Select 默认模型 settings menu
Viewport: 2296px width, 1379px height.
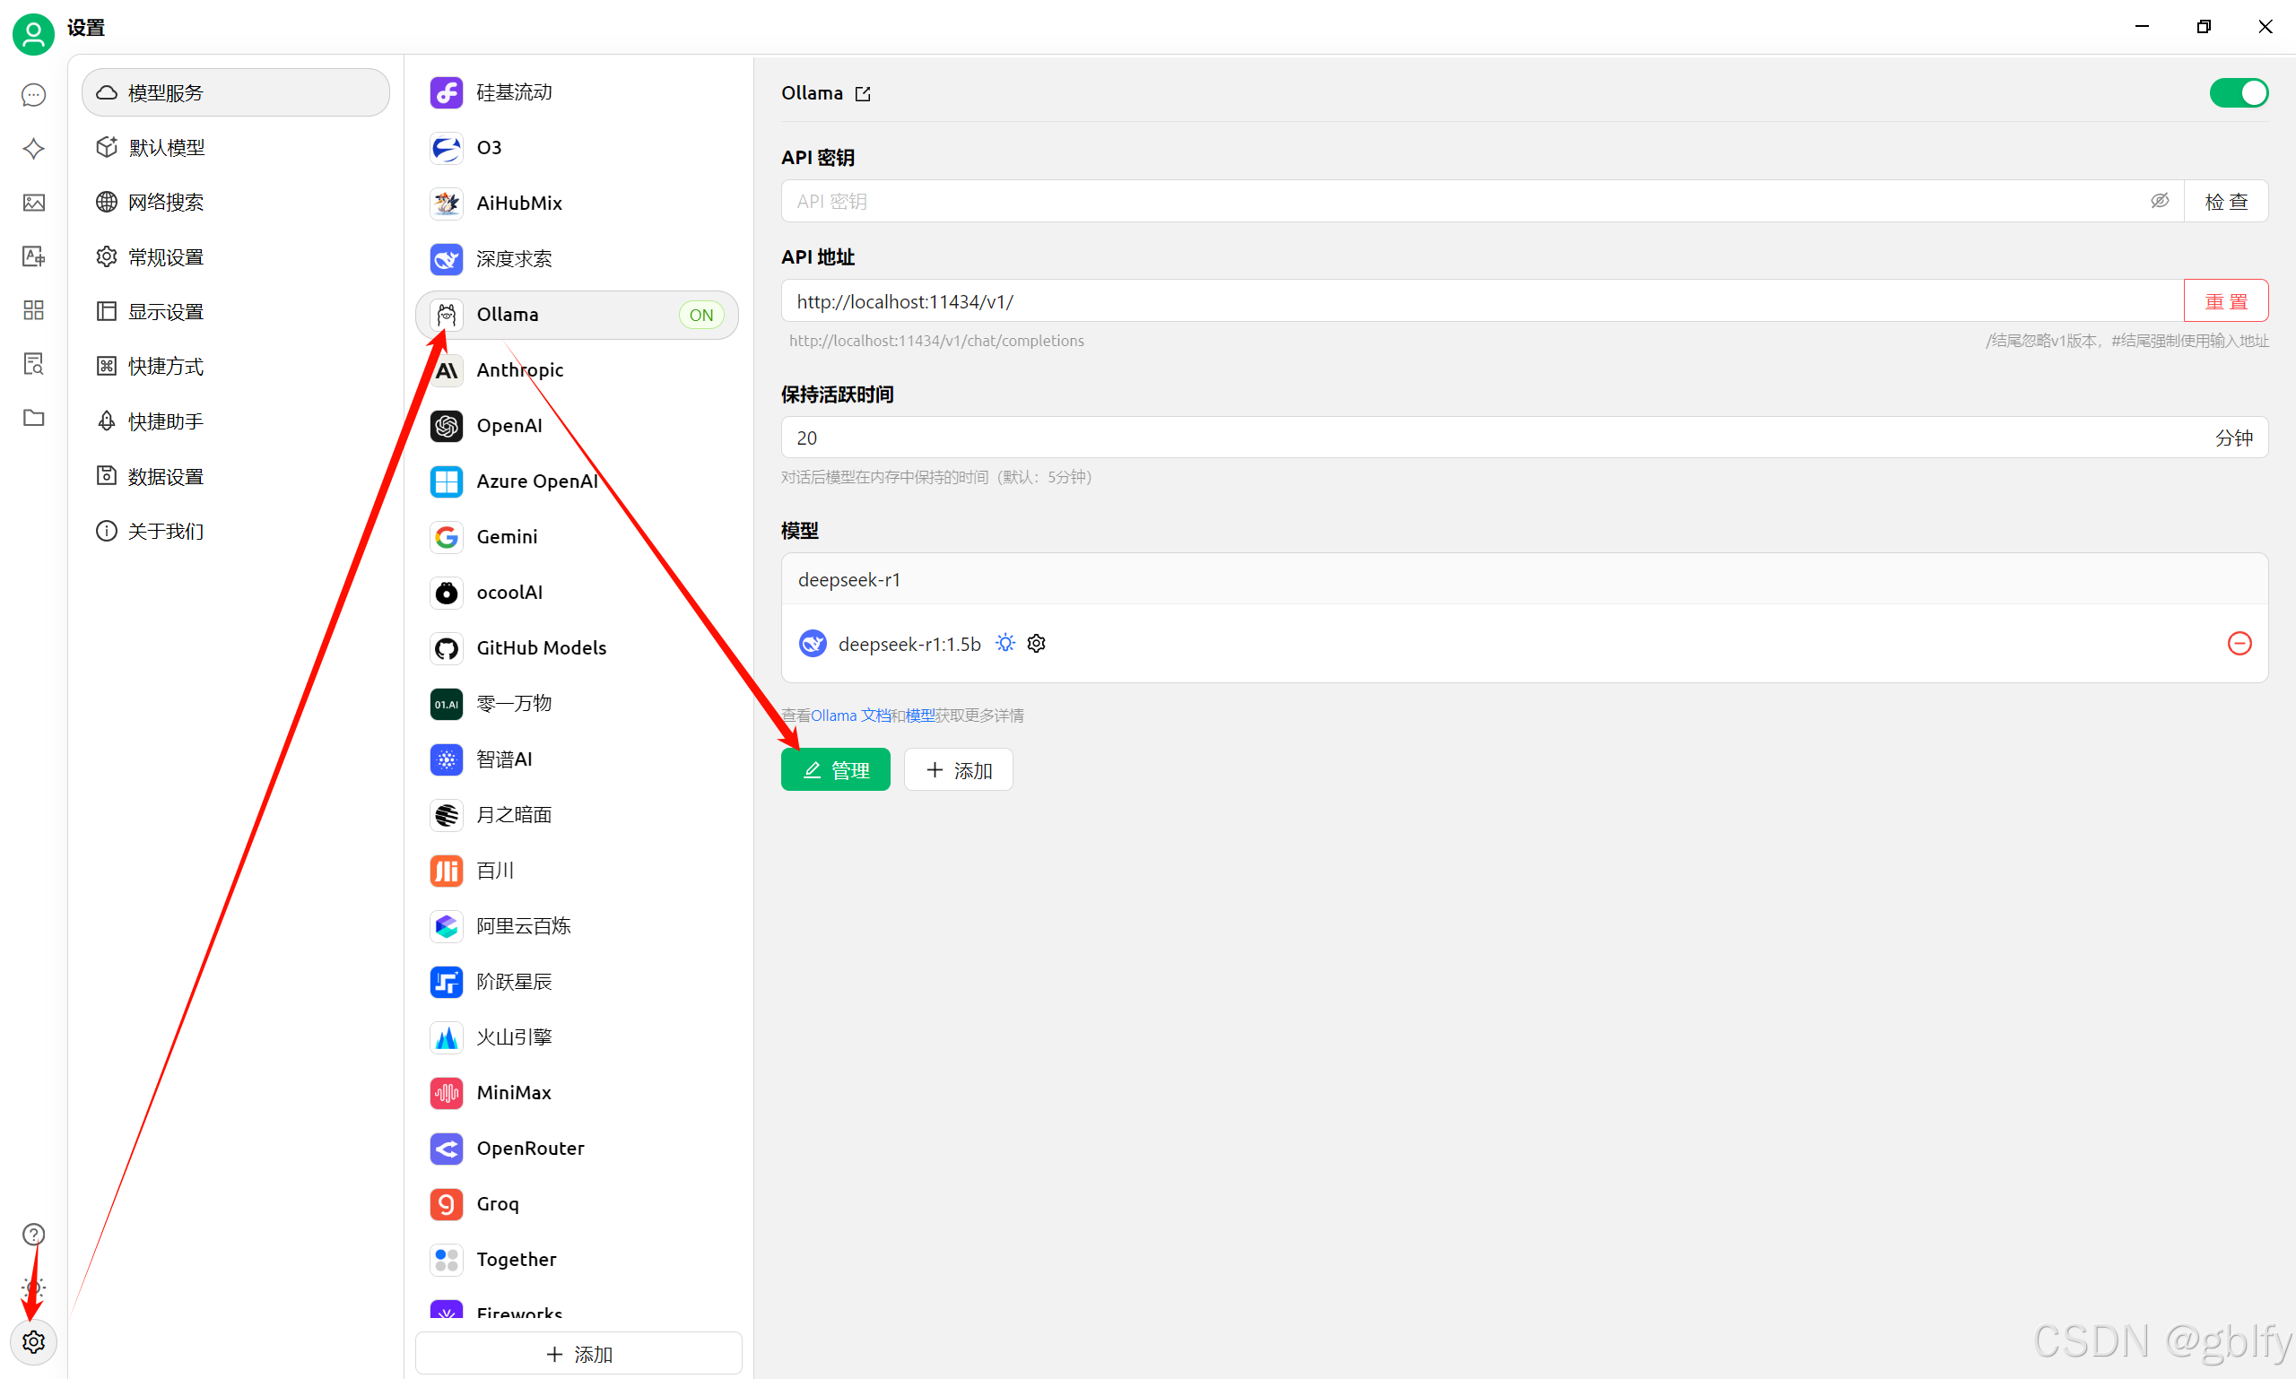(168, 148)
